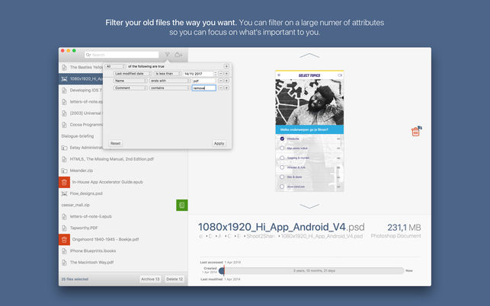
Task: Click the Delete 12 button
Action: coord(175,279)
